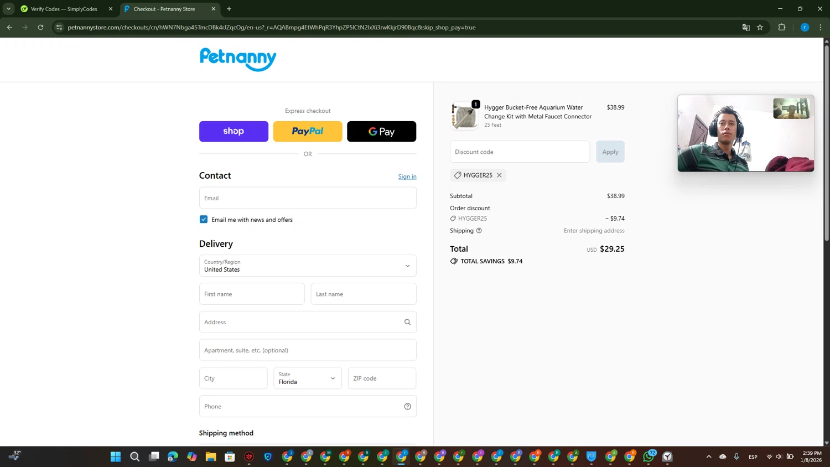
Task: Open the Chrome profile avatar
Action: (x=805, y=27)
